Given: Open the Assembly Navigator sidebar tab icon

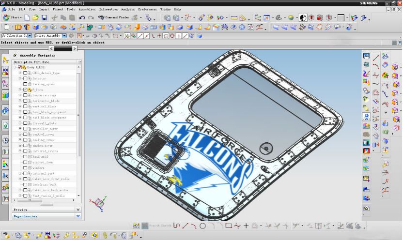Looking at the screenshot, I should click(x=5, y=60).
